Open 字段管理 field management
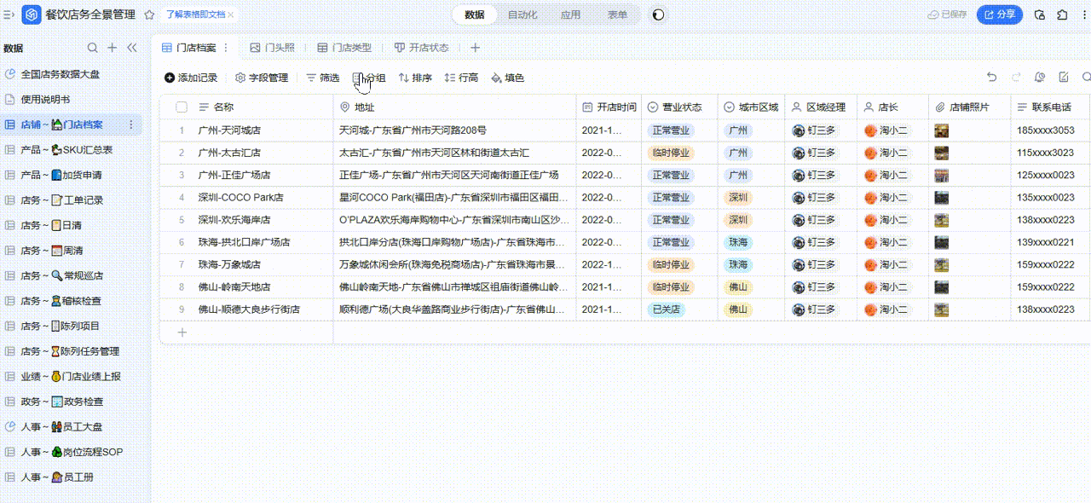This screenshot has height=503, width=1091. [x=262, y=78]
